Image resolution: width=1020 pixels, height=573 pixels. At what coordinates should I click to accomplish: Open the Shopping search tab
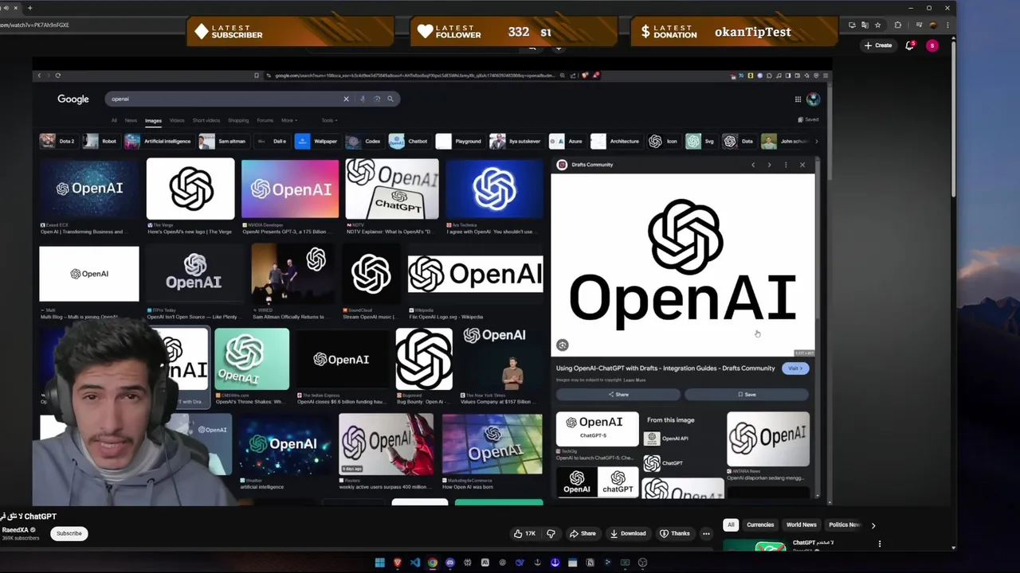(x=238, y=120)
